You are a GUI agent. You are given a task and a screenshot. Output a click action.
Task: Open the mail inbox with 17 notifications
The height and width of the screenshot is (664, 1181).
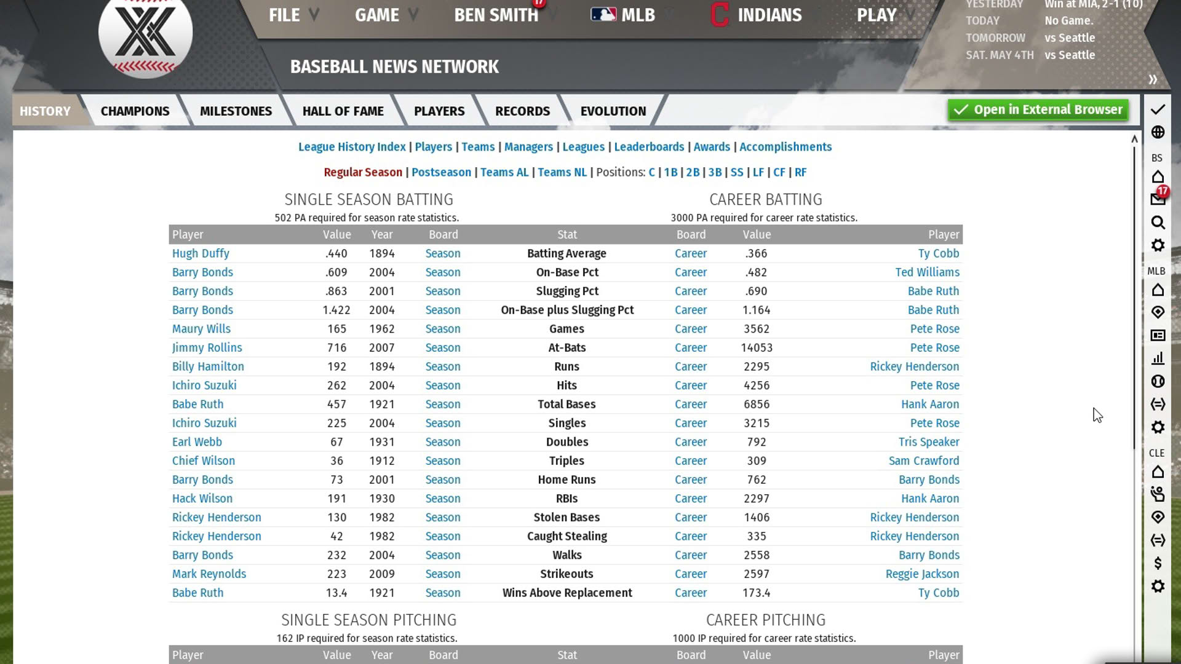1158,199
